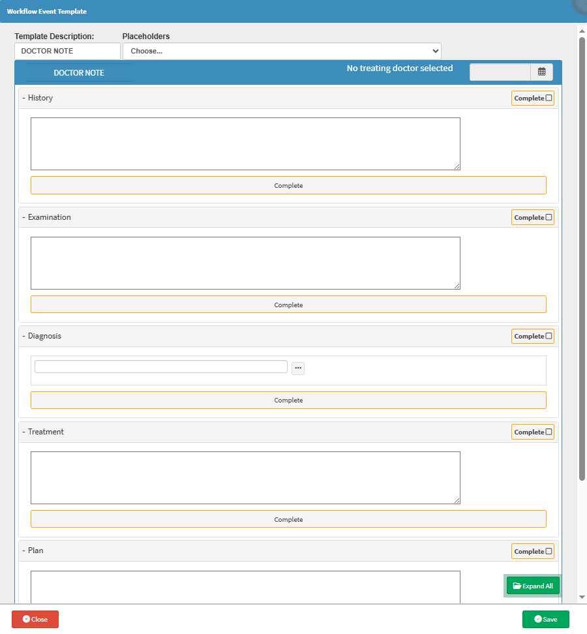This screenshot has height=634, width=587.
Task: Click the Expand All folder button
Action: click(533, 586)
